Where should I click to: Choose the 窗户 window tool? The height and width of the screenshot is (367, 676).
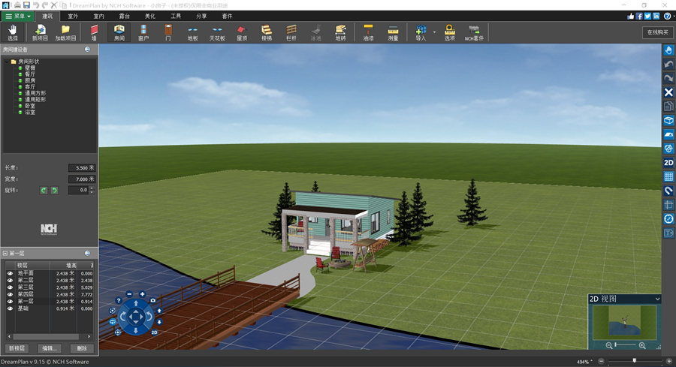(143, 33)
